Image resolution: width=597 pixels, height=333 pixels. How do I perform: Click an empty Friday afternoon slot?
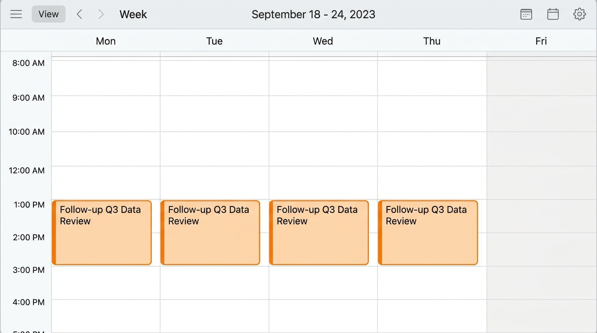click(541, 234)
